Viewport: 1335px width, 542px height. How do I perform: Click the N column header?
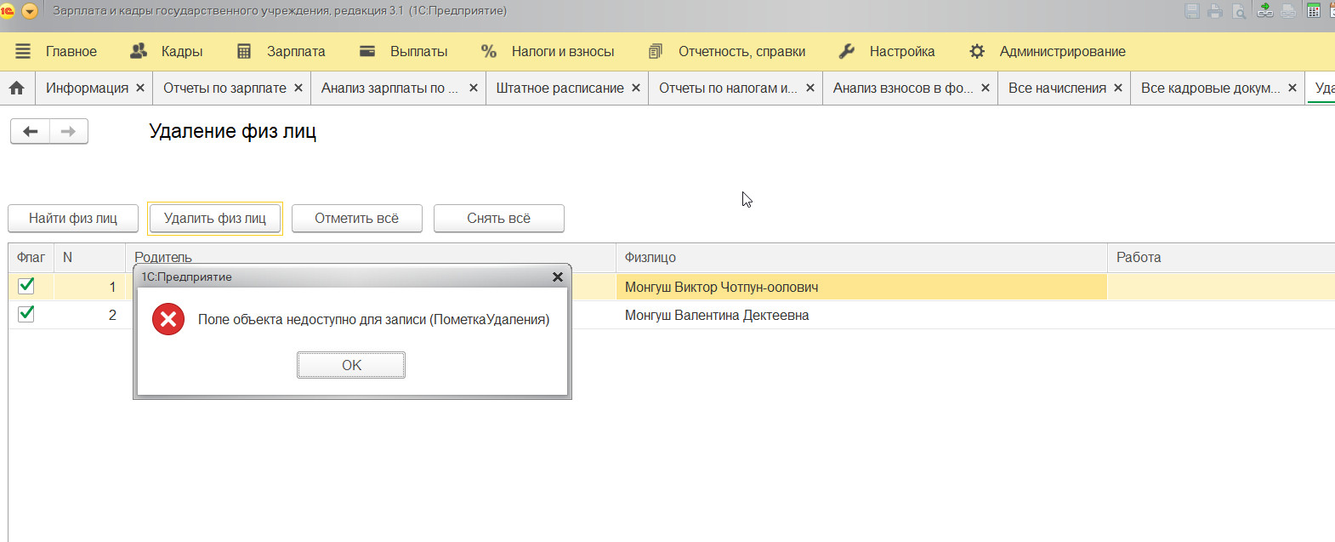tap(89, 257)
